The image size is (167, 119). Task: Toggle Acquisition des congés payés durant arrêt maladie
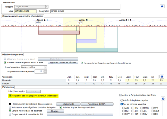pyautogui.click(x=10, y=96)
